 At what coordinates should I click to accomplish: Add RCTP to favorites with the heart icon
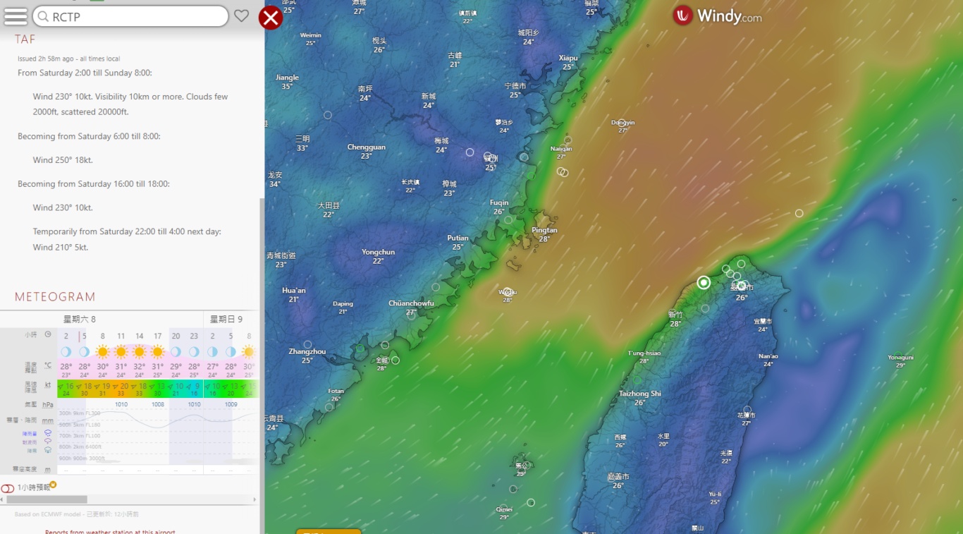coord(242,16)
